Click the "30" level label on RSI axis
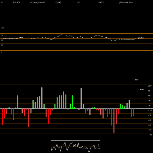Viewport: 153px width, 153px height. tap(2, 45)
